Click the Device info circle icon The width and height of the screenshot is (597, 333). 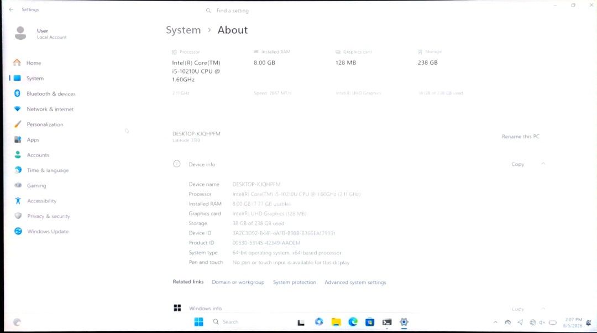point(177,164)
